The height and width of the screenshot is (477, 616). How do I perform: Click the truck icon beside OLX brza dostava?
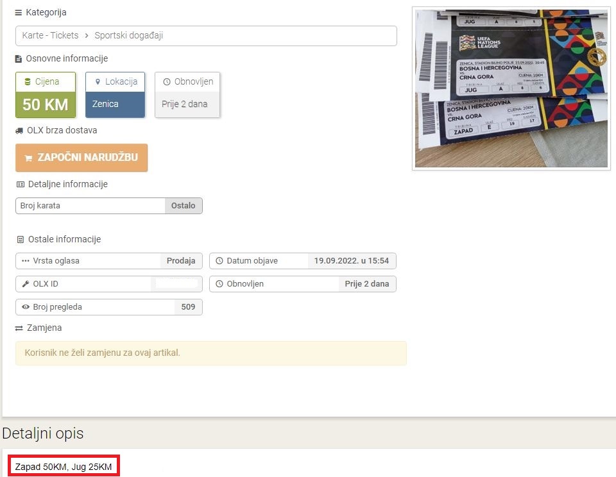19,131
